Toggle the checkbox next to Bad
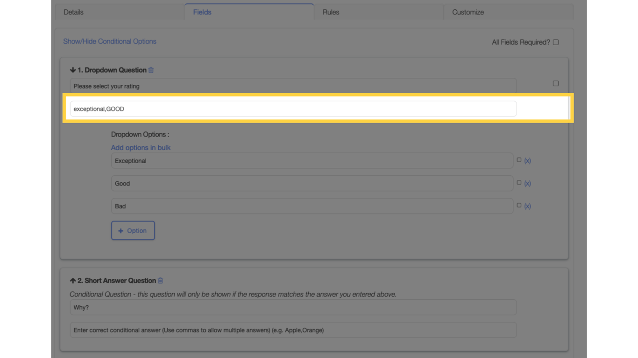Viewport: 638px width, 358px height. pyautogui.click(x=519, y=205)
